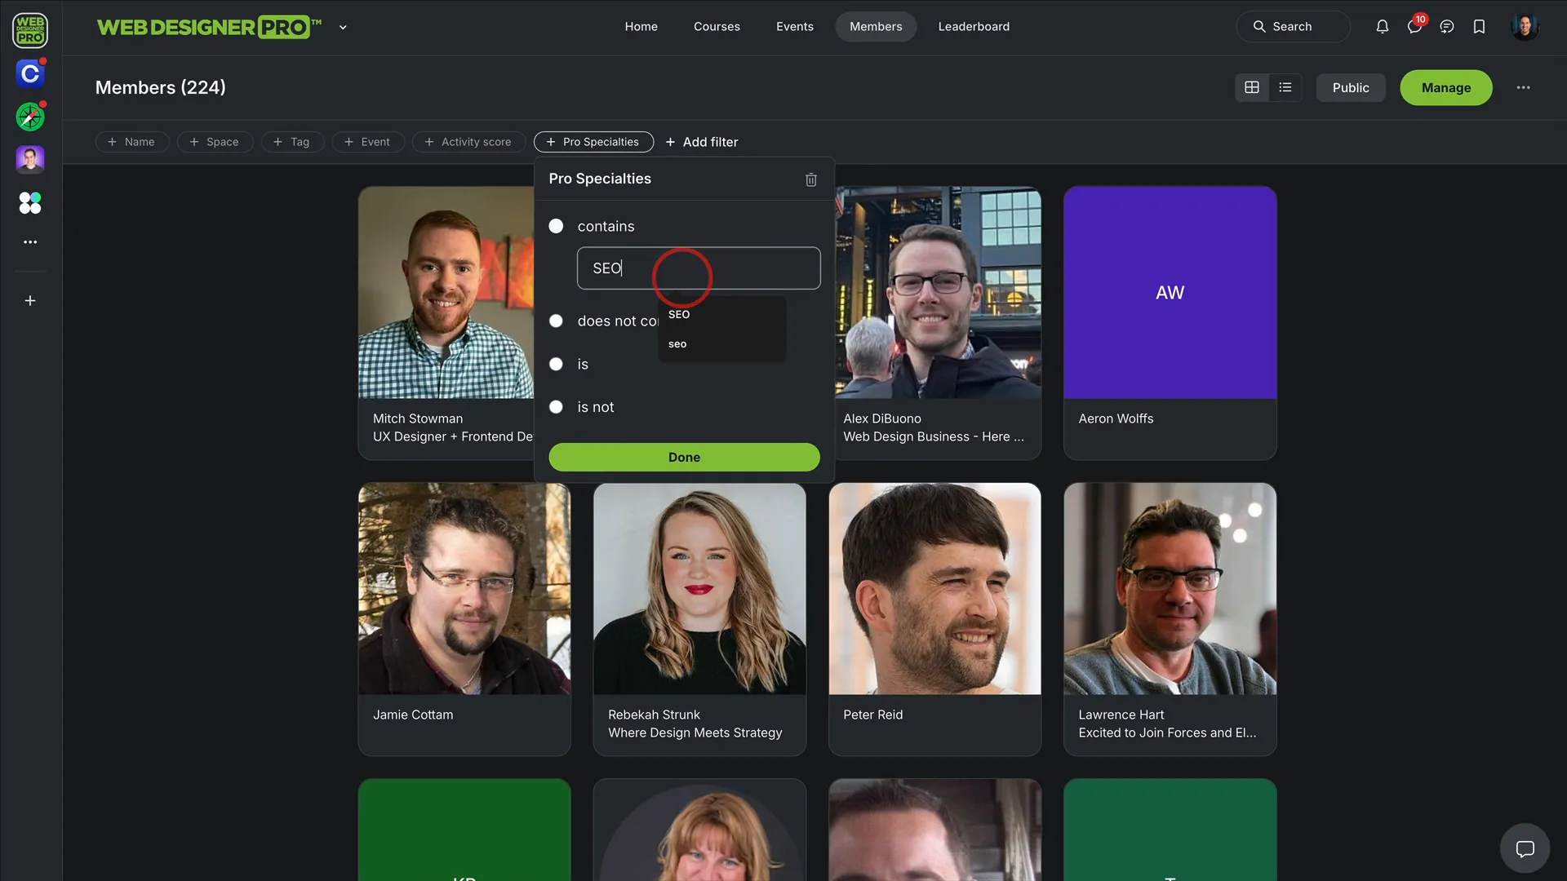Open the green compass community icon in sidebar

[30, 117]
